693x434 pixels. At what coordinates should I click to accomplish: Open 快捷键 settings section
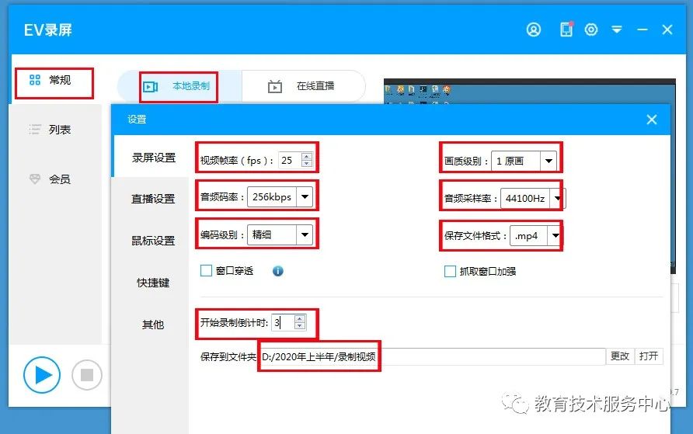pyautogui.click(x=153, y=283)
